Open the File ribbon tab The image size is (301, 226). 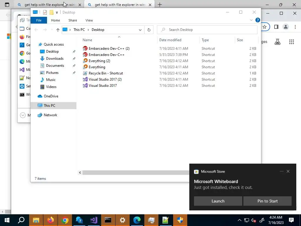point(39,20)
